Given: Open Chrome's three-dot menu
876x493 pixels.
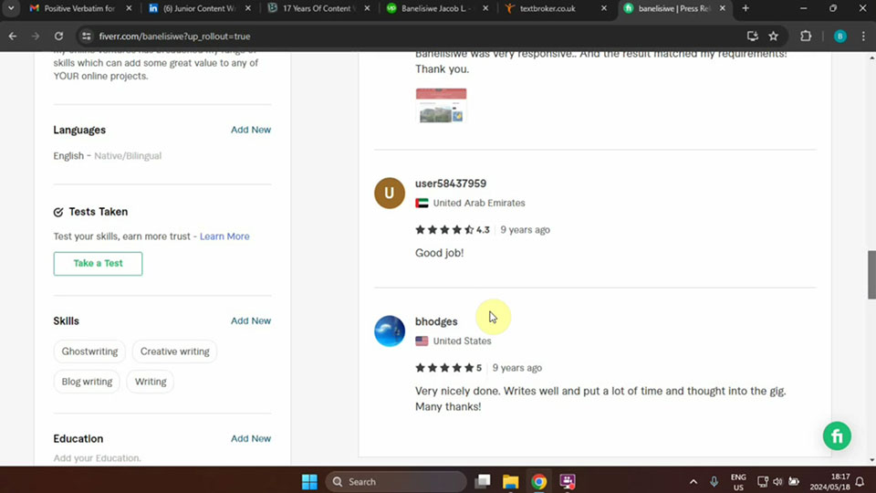Looking at the screenshot, I should pos(862,37).
